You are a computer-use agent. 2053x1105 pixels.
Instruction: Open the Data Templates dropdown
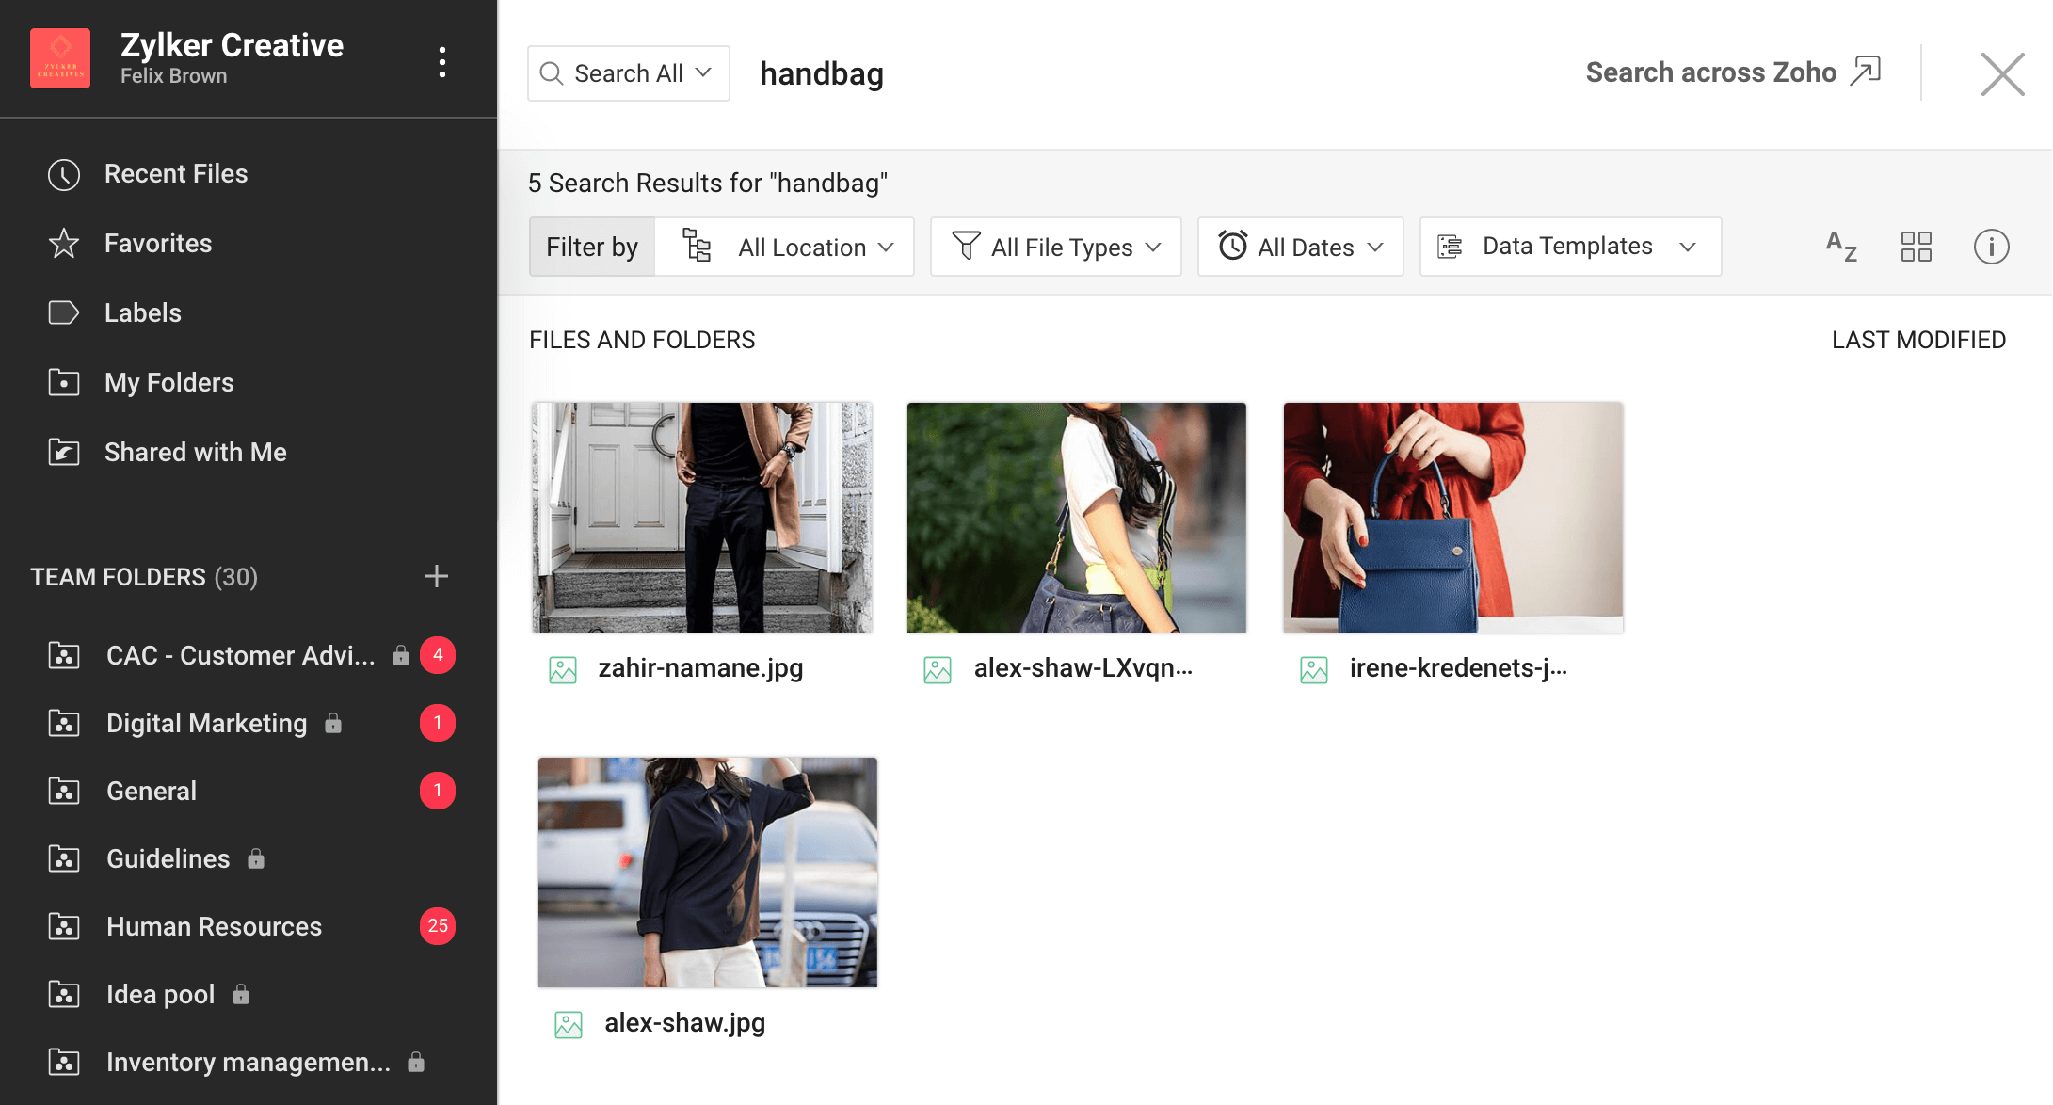click(x=1570, y=247)
